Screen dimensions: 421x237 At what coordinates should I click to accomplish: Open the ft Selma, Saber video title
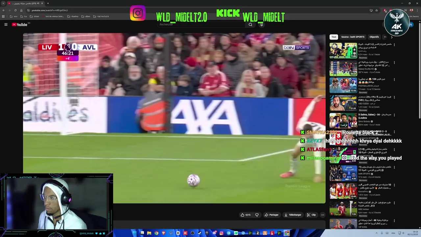(375, 116)
